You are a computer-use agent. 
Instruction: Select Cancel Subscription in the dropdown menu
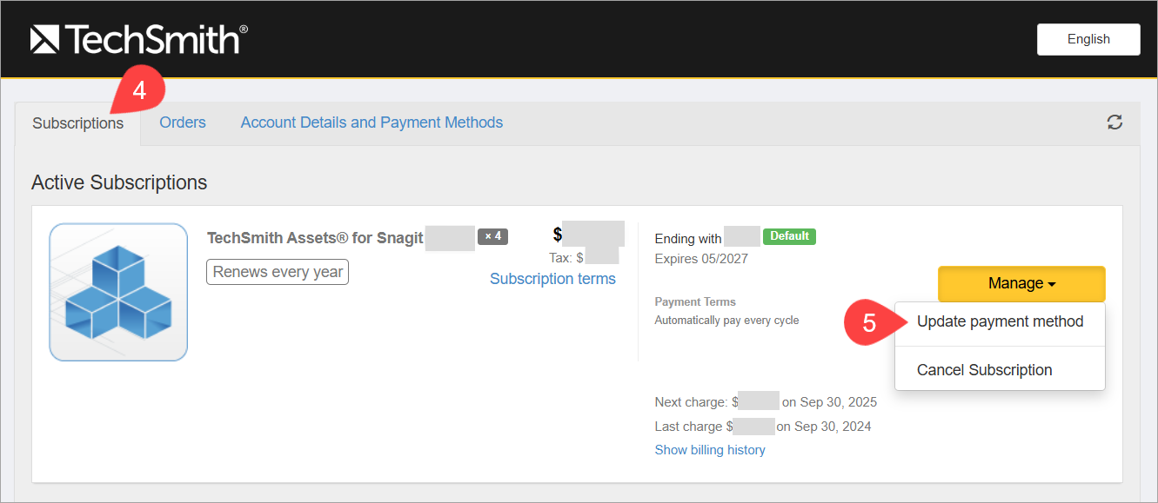pyautogui.click(x=984, y=370)
